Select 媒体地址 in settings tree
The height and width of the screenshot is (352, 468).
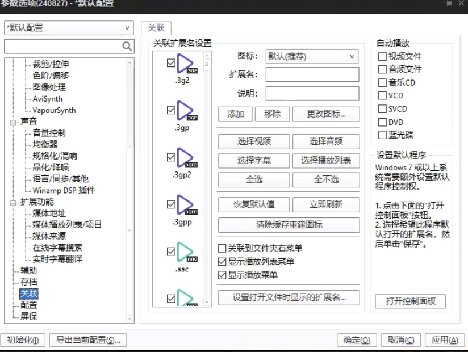point(49,213)
